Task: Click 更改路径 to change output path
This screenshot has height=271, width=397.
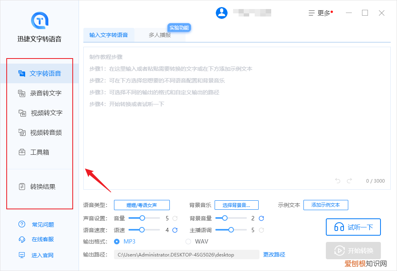Action: coord(274,255)
